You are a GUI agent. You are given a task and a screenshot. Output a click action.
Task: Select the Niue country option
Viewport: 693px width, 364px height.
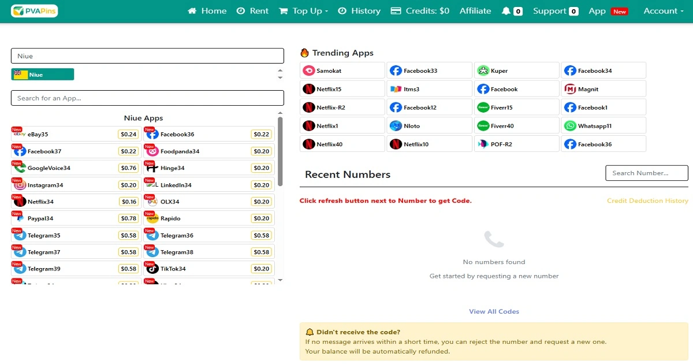coord(43,75)
